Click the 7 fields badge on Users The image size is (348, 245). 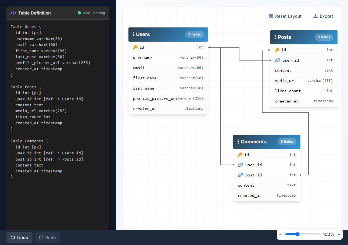pyautogui.click(x=195, y=34)
